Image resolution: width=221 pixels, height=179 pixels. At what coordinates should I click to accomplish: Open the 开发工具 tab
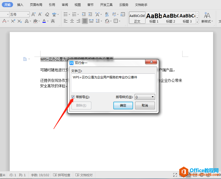[x=106, y=5]
